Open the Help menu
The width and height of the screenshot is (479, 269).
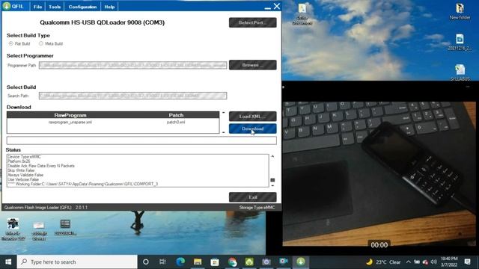click(x=109, y=7)
